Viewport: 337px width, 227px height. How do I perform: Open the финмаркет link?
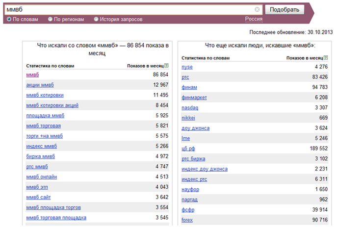194,98
